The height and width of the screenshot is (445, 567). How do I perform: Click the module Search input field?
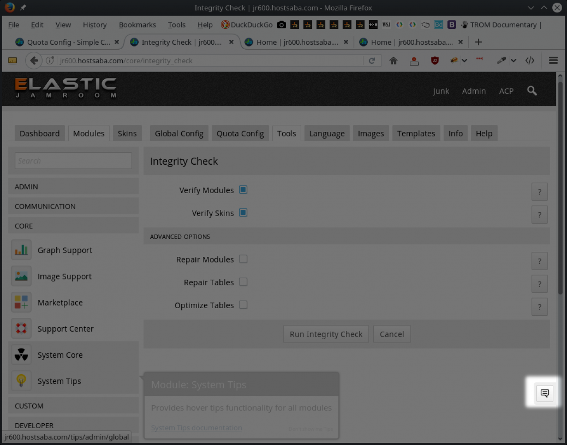pos(74,161)
